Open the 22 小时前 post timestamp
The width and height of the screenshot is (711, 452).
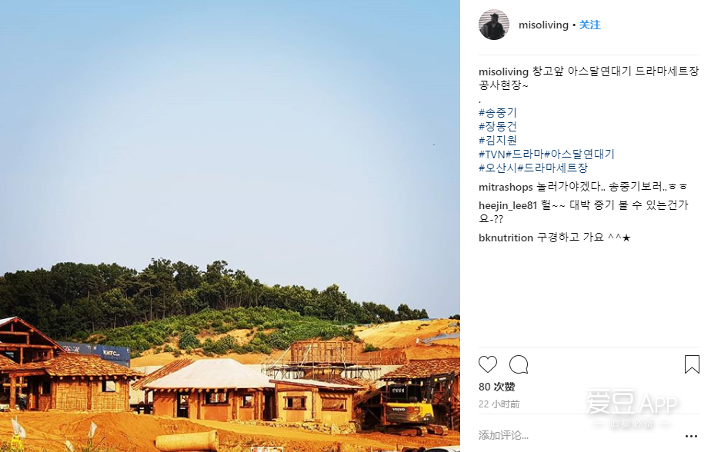coord(499,404)
